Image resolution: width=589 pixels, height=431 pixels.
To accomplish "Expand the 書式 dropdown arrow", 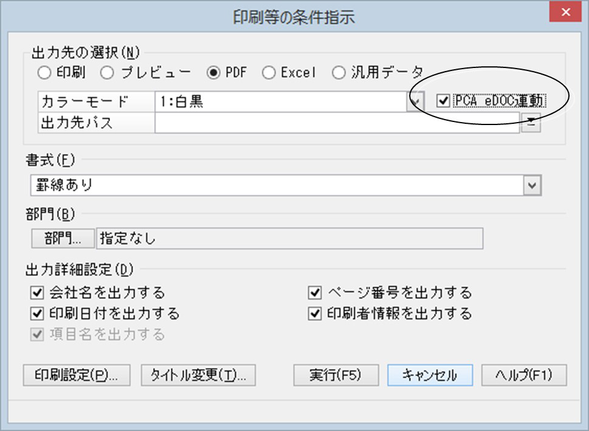I will 532,185.
